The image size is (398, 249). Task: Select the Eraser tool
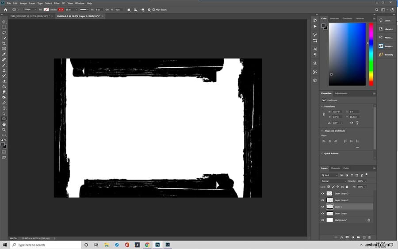pyautogui.click(x=4, y=81)
